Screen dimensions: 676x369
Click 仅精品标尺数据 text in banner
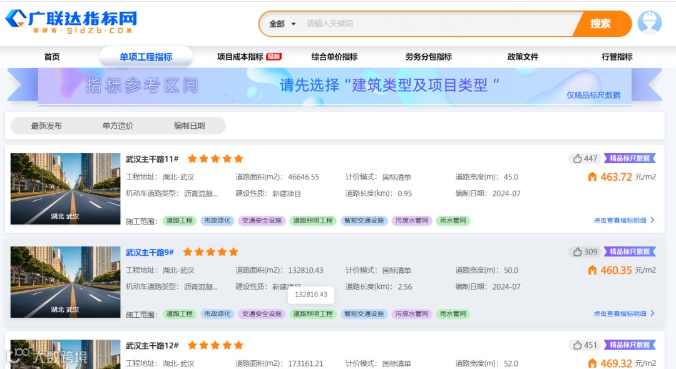point(593,95)
